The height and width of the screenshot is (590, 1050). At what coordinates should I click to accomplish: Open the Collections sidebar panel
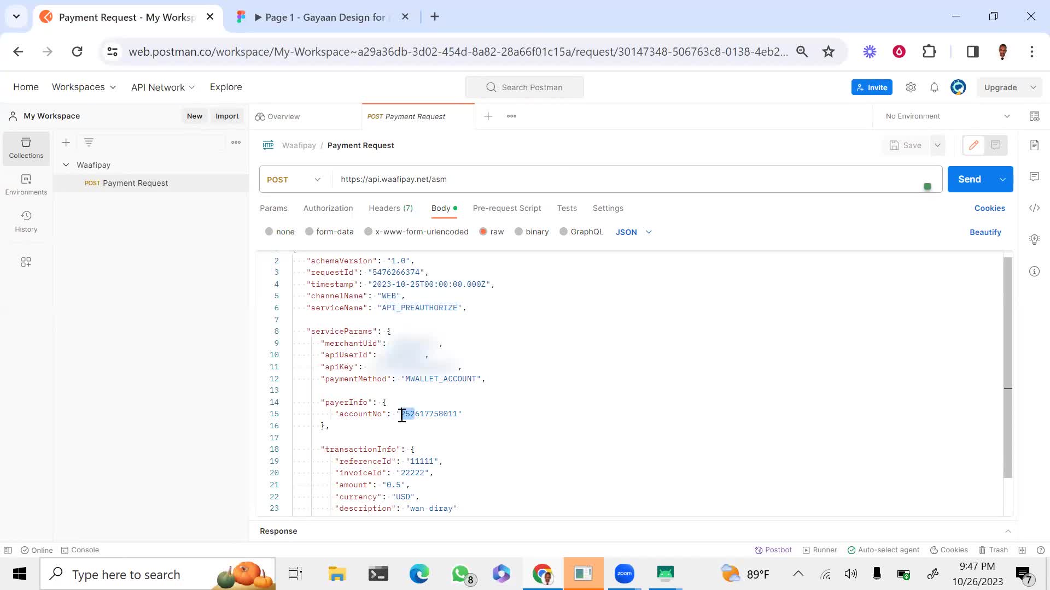coord(26,148)
